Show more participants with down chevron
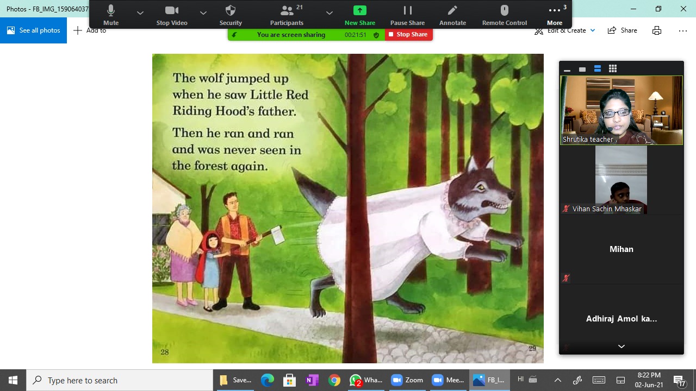The image size is (696, 391). point(622,346)
